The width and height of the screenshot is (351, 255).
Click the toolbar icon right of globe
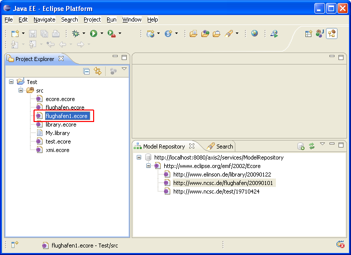(x=274, y=33)
